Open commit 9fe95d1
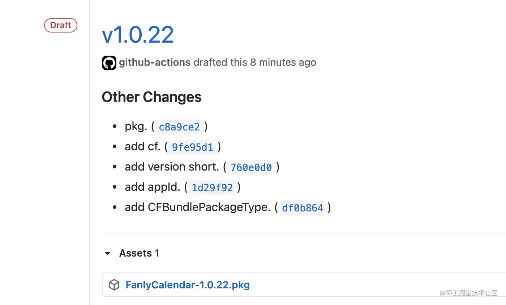This screenshot has height=305, width=506. click(x=193, y=147)
